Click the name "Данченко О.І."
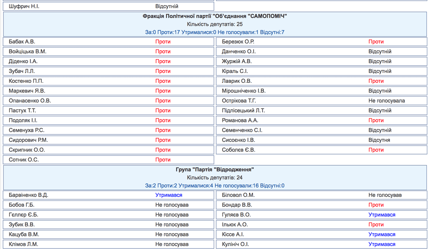The image size is (429, 249). coord(239,52)
